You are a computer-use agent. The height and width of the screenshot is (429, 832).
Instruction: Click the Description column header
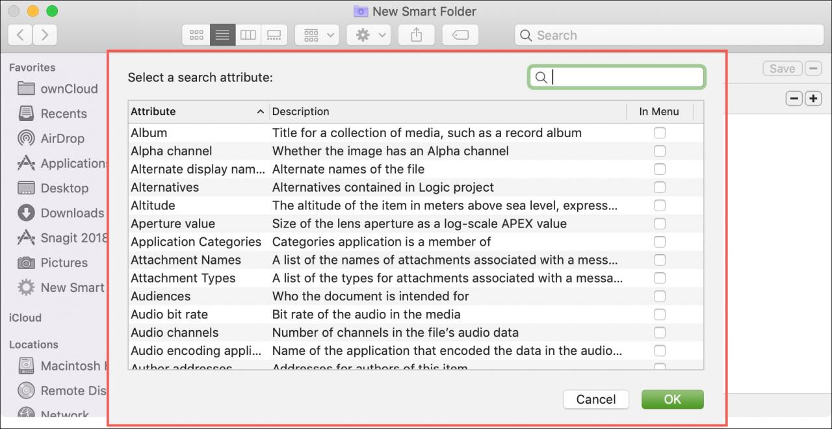[448, 112]
